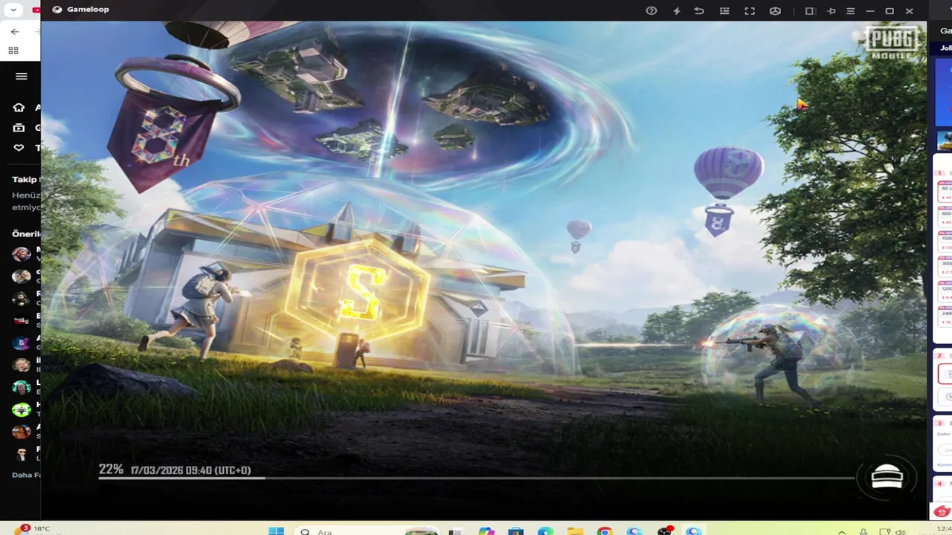Screen dimensions: 952x535
Task: Expand the system tray hidden icons chevron
Action: click(842, 532)
